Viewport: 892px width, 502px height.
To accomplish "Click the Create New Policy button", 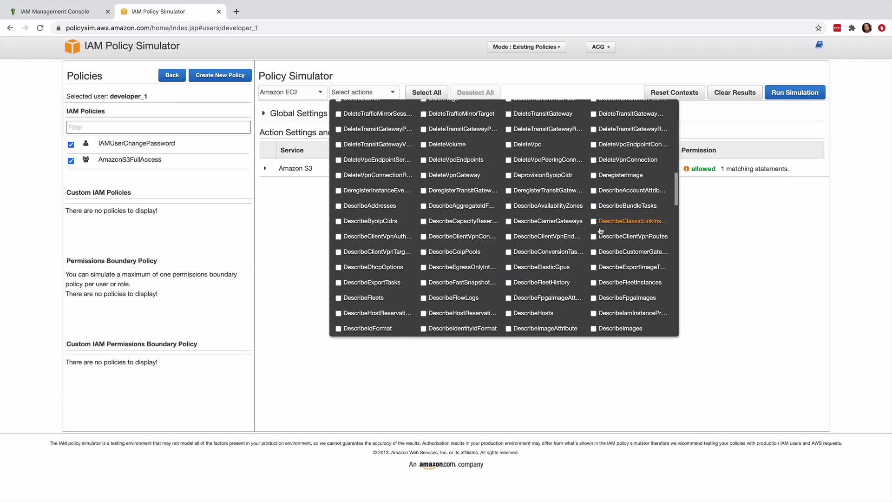I will 220,75.
